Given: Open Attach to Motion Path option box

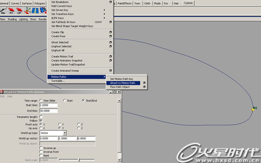Looking at the screenshot, I should pyautogui.click(x=144, y=83).
